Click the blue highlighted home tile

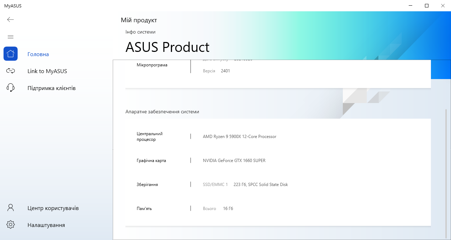(x=11, y=54)
